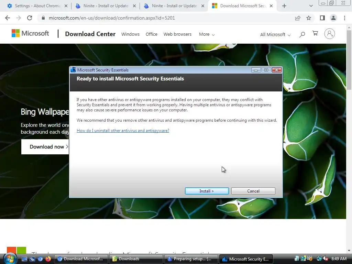The width and height of the screenshot is (352, 264).
Task: Click the scrollbar down arrow
Action: click(349, 251)
